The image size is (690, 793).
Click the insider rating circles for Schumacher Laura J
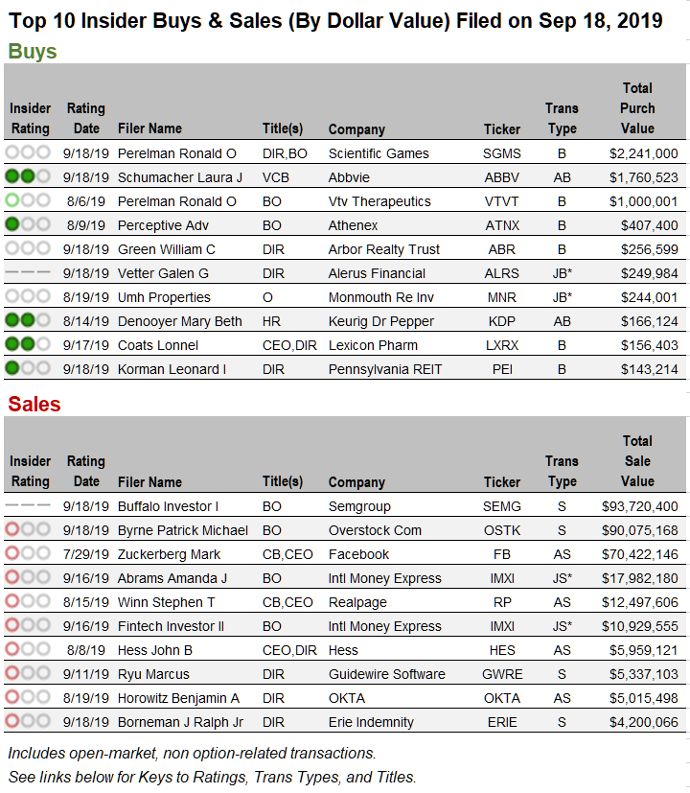point(28,176)
